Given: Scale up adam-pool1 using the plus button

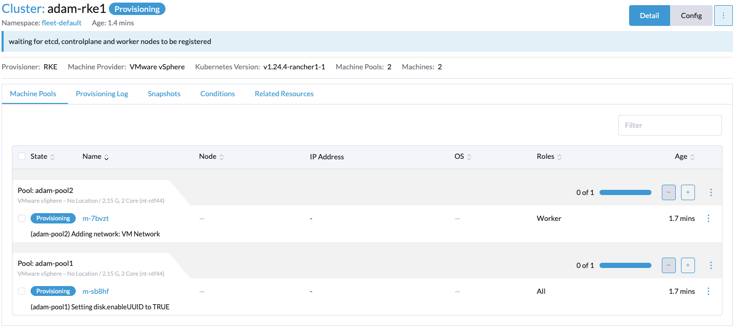Looking at the screenshot, I should pyautogui.click(x=688, y=265).
